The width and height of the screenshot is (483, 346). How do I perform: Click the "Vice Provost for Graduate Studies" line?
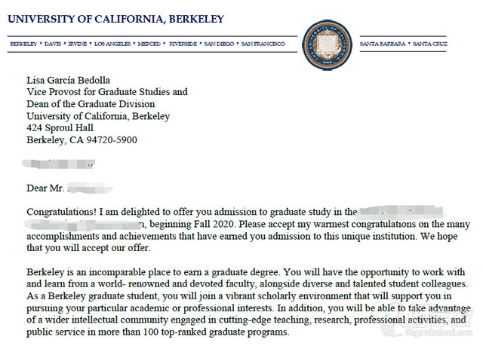tap(107, 92)
